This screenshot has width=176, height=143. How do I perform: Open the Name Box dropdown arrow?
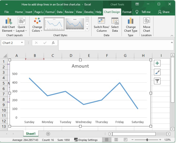click(22, 43)
